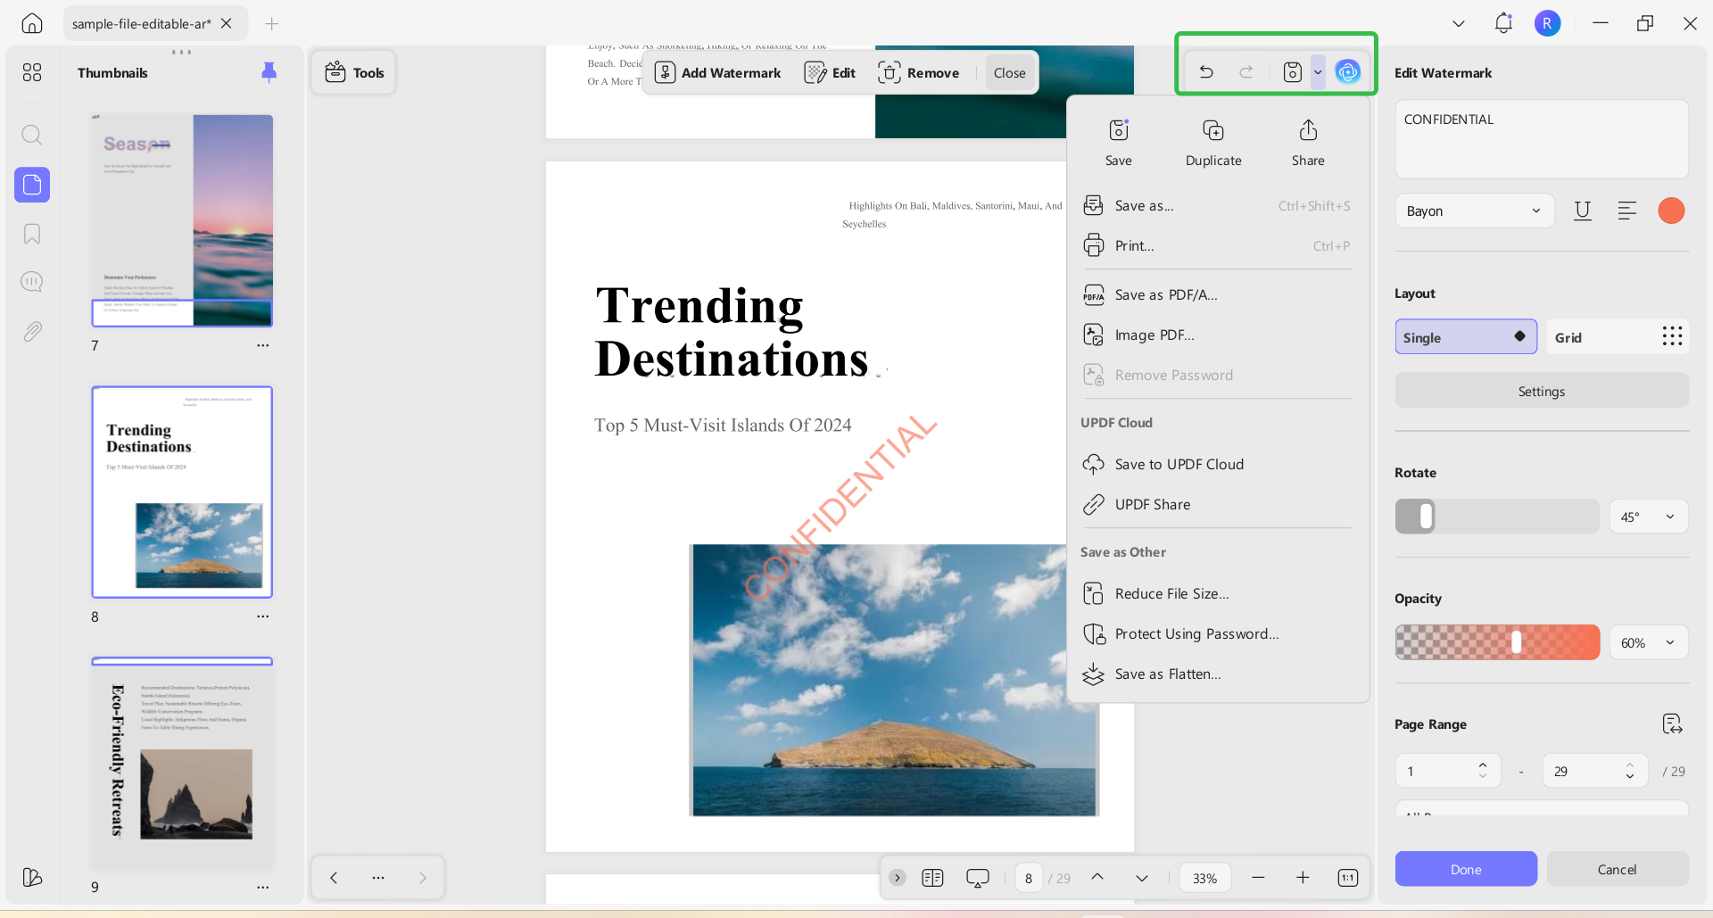Click the Done button
The height and width of the screenshot is (918, 1713).
click(x=1466, y=870)
